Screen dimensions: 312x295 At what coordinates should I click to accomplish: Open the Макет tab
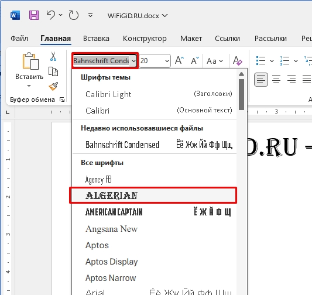click(191, 39)
